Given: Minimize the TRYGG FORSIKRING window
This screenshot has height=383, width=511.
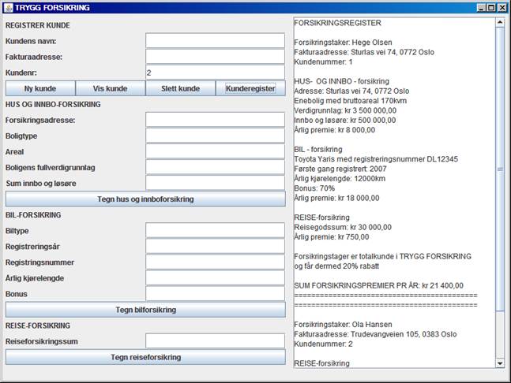Looking at the screenshot, I should pos(481,7).
